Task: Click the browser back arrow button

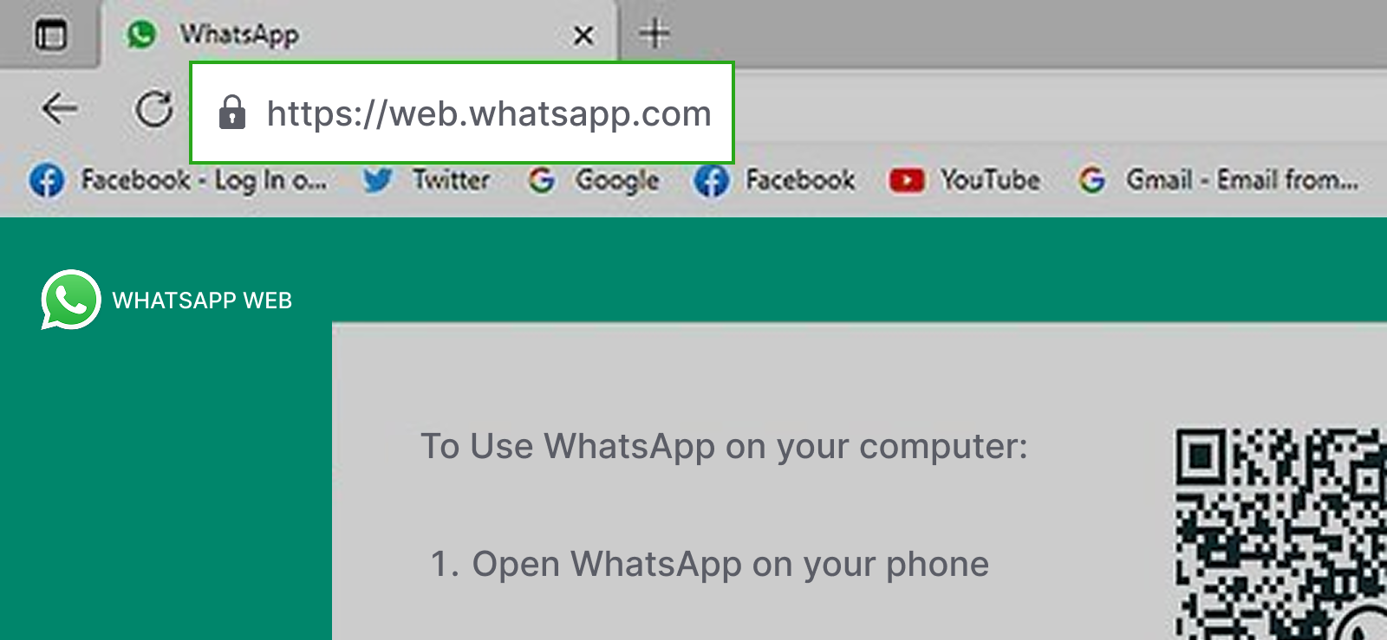Action: click(x=59, y=109)
